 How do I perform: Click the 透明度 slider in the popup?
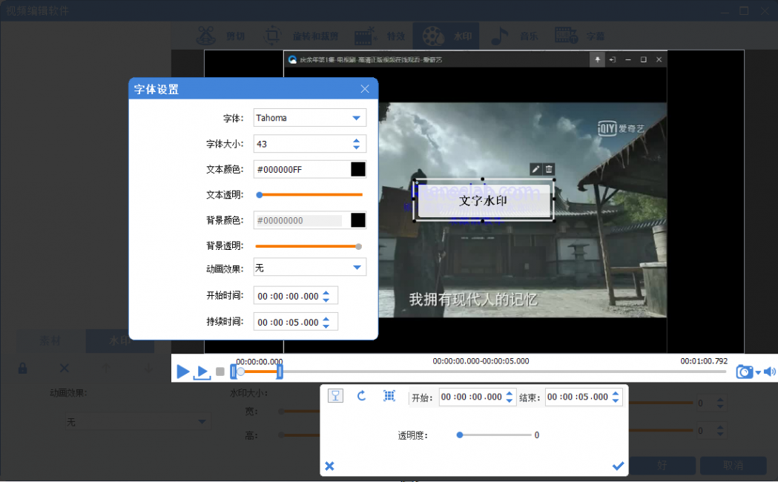tap(494, 435)
